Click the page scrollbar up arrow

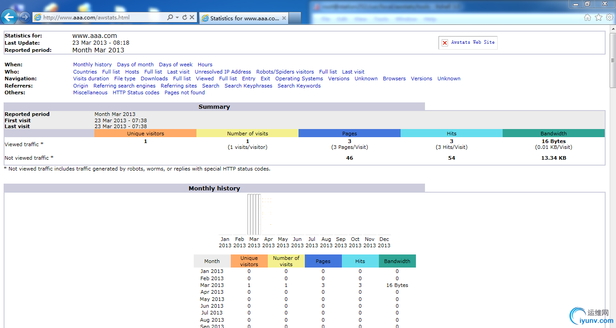[612, 29]
